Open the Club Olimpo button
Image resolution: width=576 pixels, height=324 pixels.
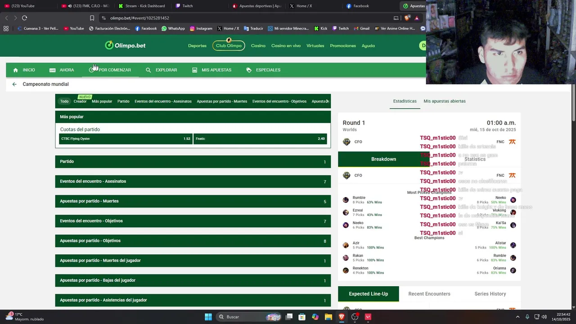click(229, 45)
